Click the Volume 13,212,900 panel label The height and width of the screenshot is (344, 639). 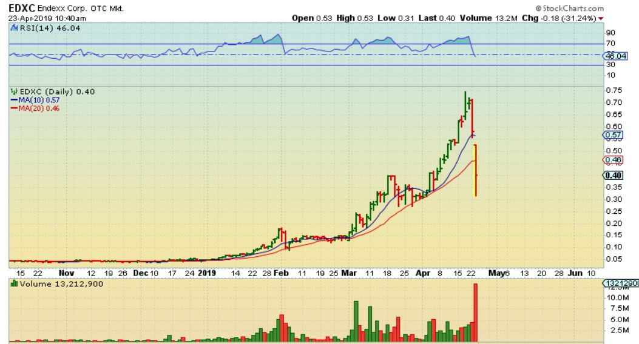(61, 284)
